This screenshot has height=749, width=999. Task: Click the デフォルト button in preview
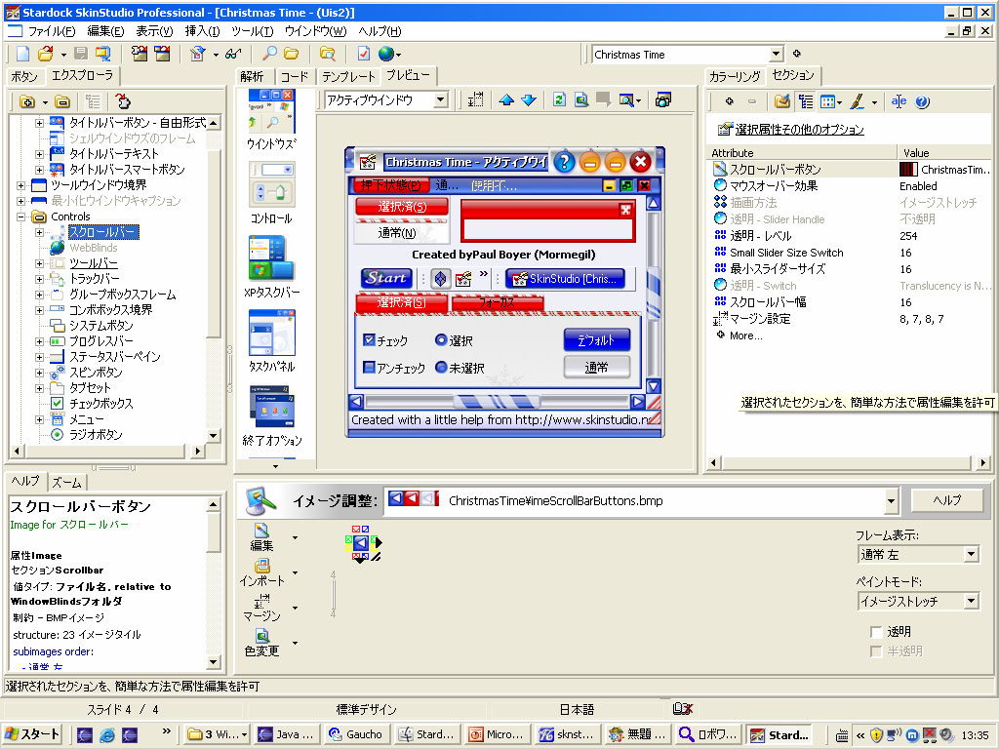pyautogui.click(x=596, y=340)
